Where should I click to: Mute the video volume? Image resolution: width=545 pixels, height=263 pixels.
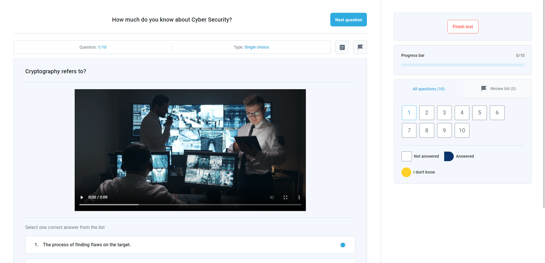click(x=272, y=197)
